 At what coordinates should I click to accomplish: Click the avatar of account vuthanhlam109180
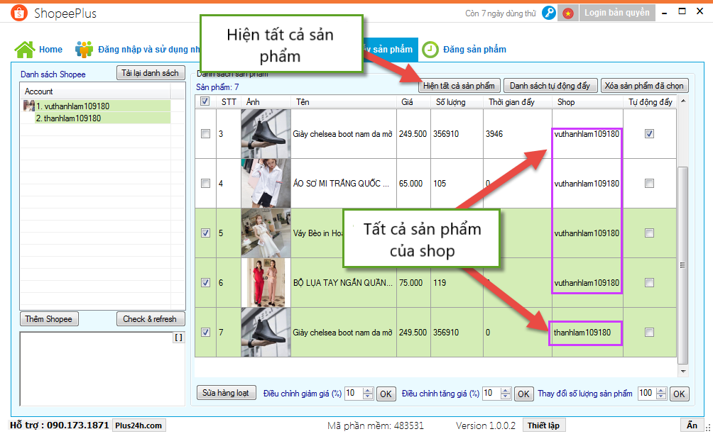tap(29, 106)
